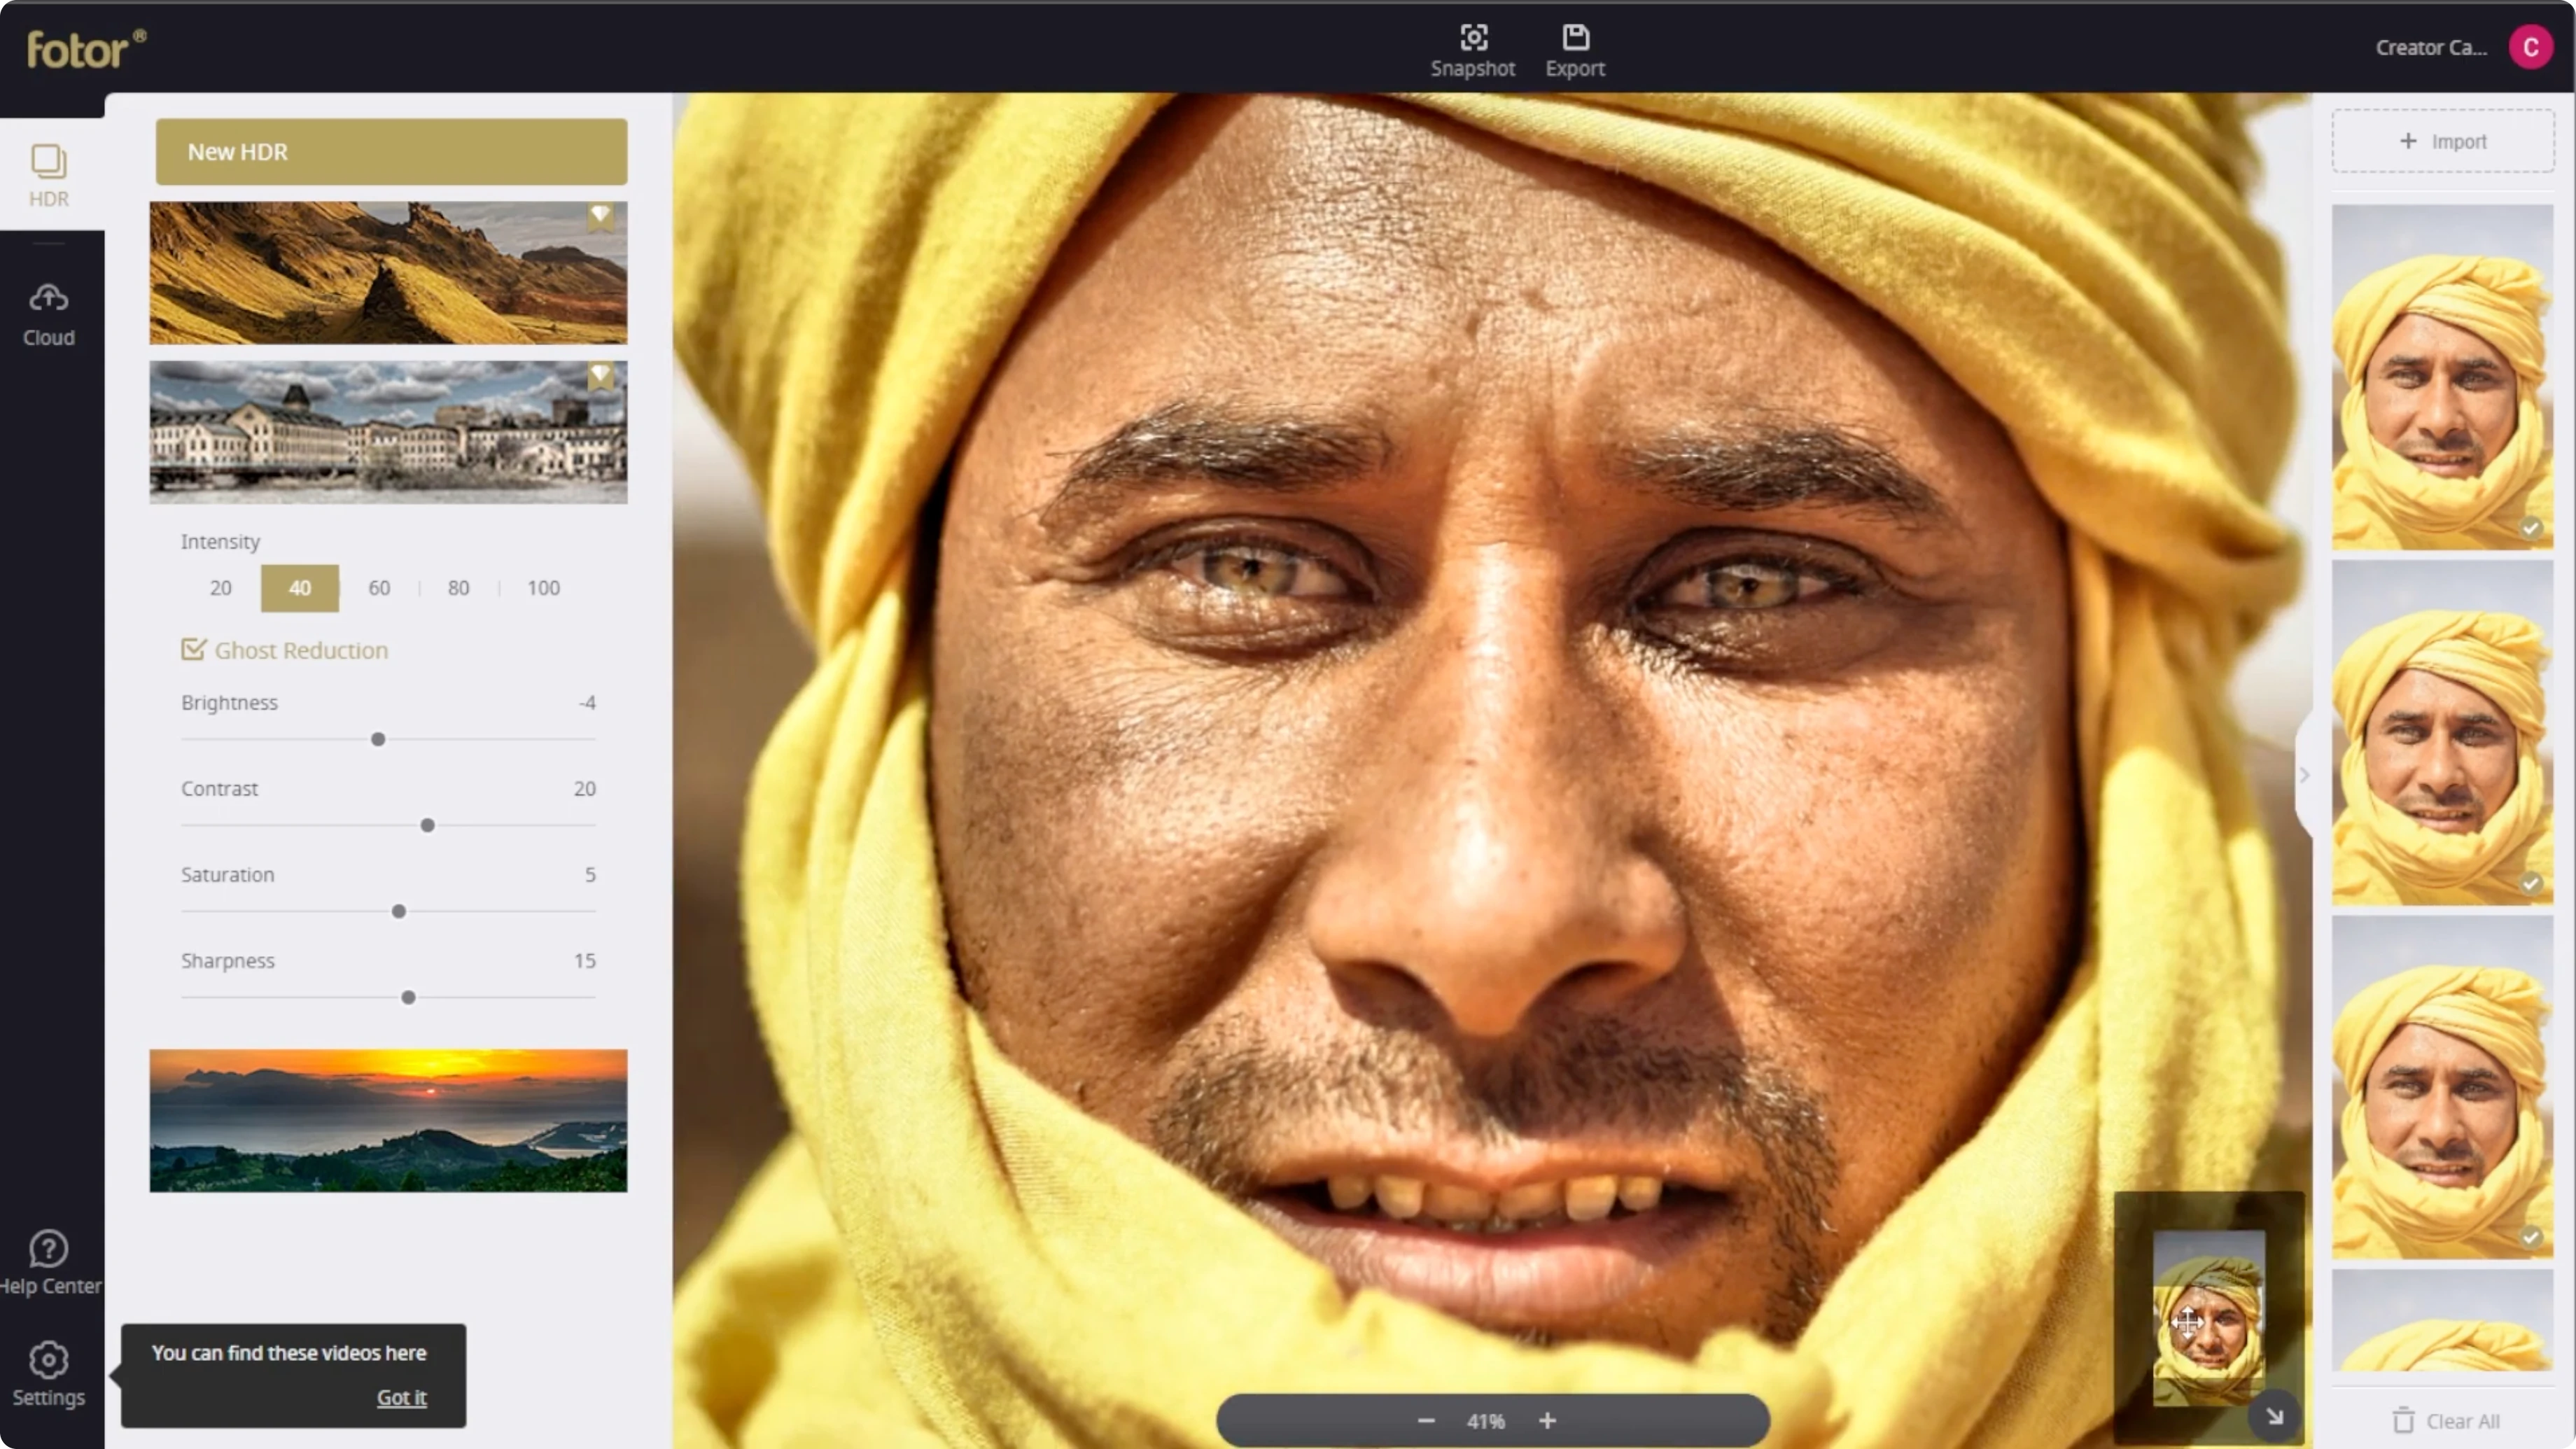Click the tooltip text about videos

289,1352
